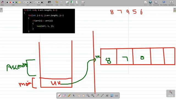Open the Backgrounds chooser
This screenshot has width=176, height=99.
coord(50,3)
